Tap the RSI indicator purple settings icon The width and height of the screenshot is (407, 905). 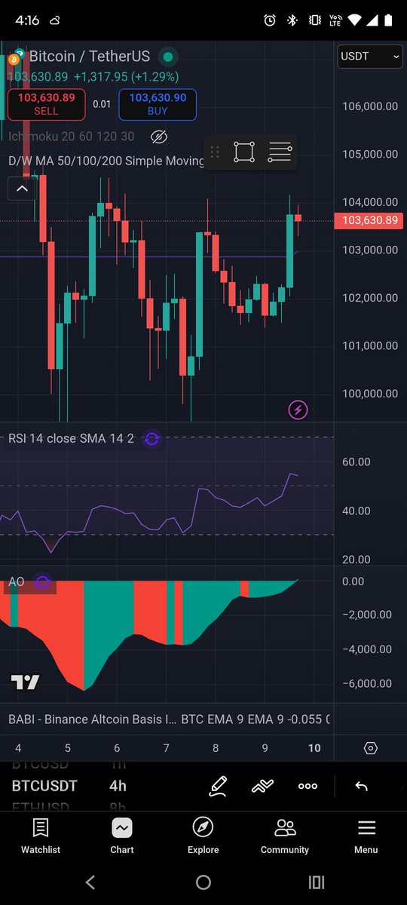click(151, 438)
